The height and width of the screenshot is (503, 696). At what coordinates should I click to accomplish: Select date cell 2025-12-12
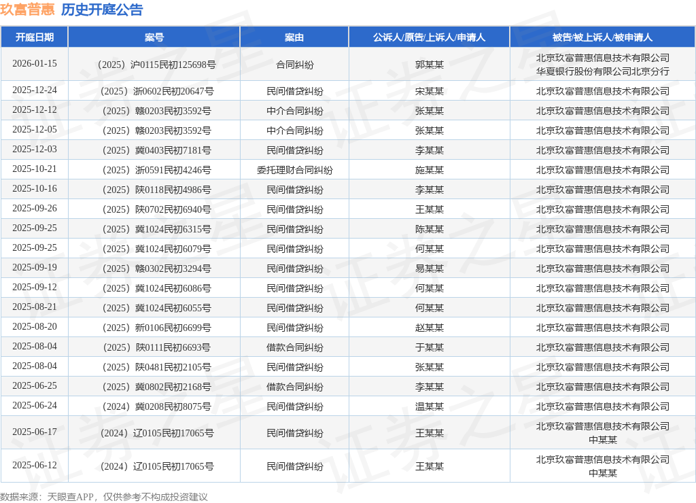coord(35,109)
